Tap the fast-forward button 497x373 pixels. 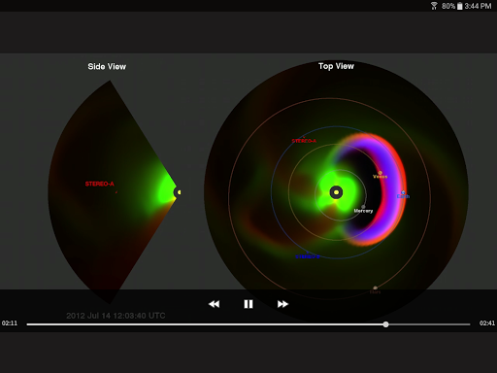click(282, 304)
